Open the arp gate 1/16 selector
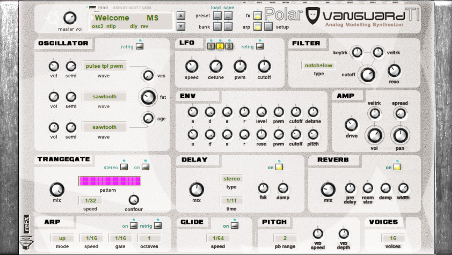 120,238
